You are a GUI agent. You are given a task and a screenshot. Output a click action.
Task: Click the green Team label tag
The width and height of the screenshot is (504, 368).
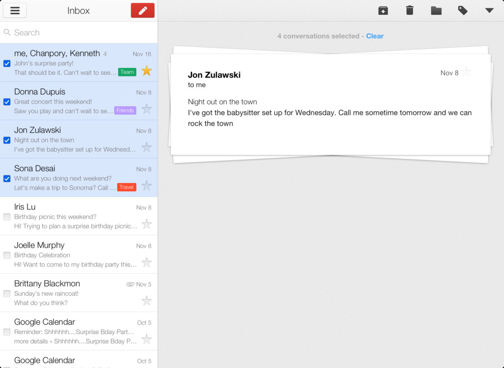click(x=127, y=72)
